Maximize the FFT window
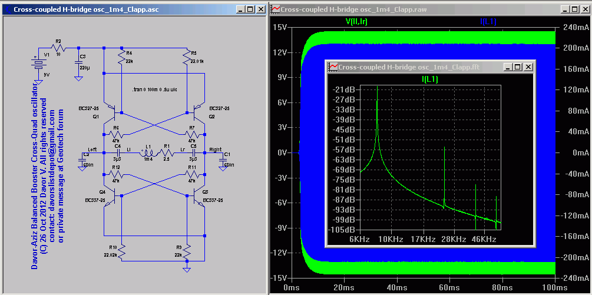This screenshot has width=592, height=295. tap(517, 67)
